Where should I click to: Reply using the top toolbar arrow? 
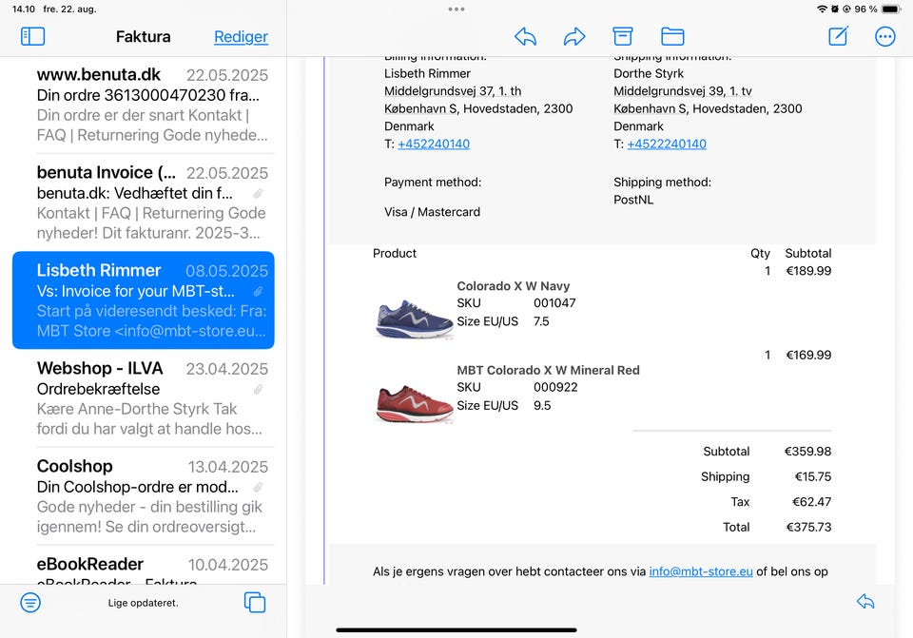pyautogui.click(x=525, y=36)
